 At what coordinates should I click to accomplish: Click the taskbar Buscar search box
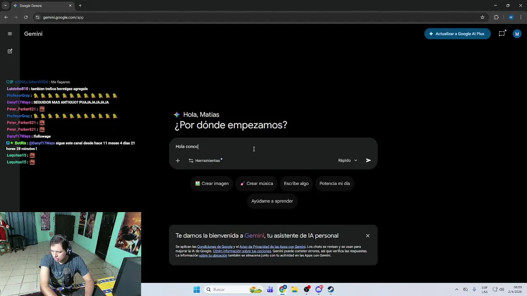(x=234, y=289)
